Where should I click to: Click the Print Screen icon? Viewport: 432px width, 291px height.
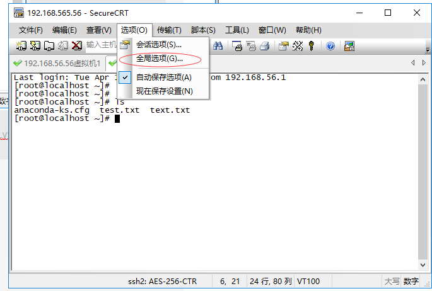click(237, 46)
